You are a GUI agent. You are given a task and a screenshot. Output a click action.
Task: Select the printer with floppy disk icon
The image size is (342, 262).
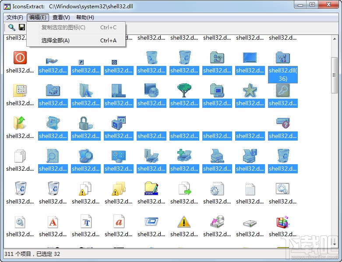250,156
